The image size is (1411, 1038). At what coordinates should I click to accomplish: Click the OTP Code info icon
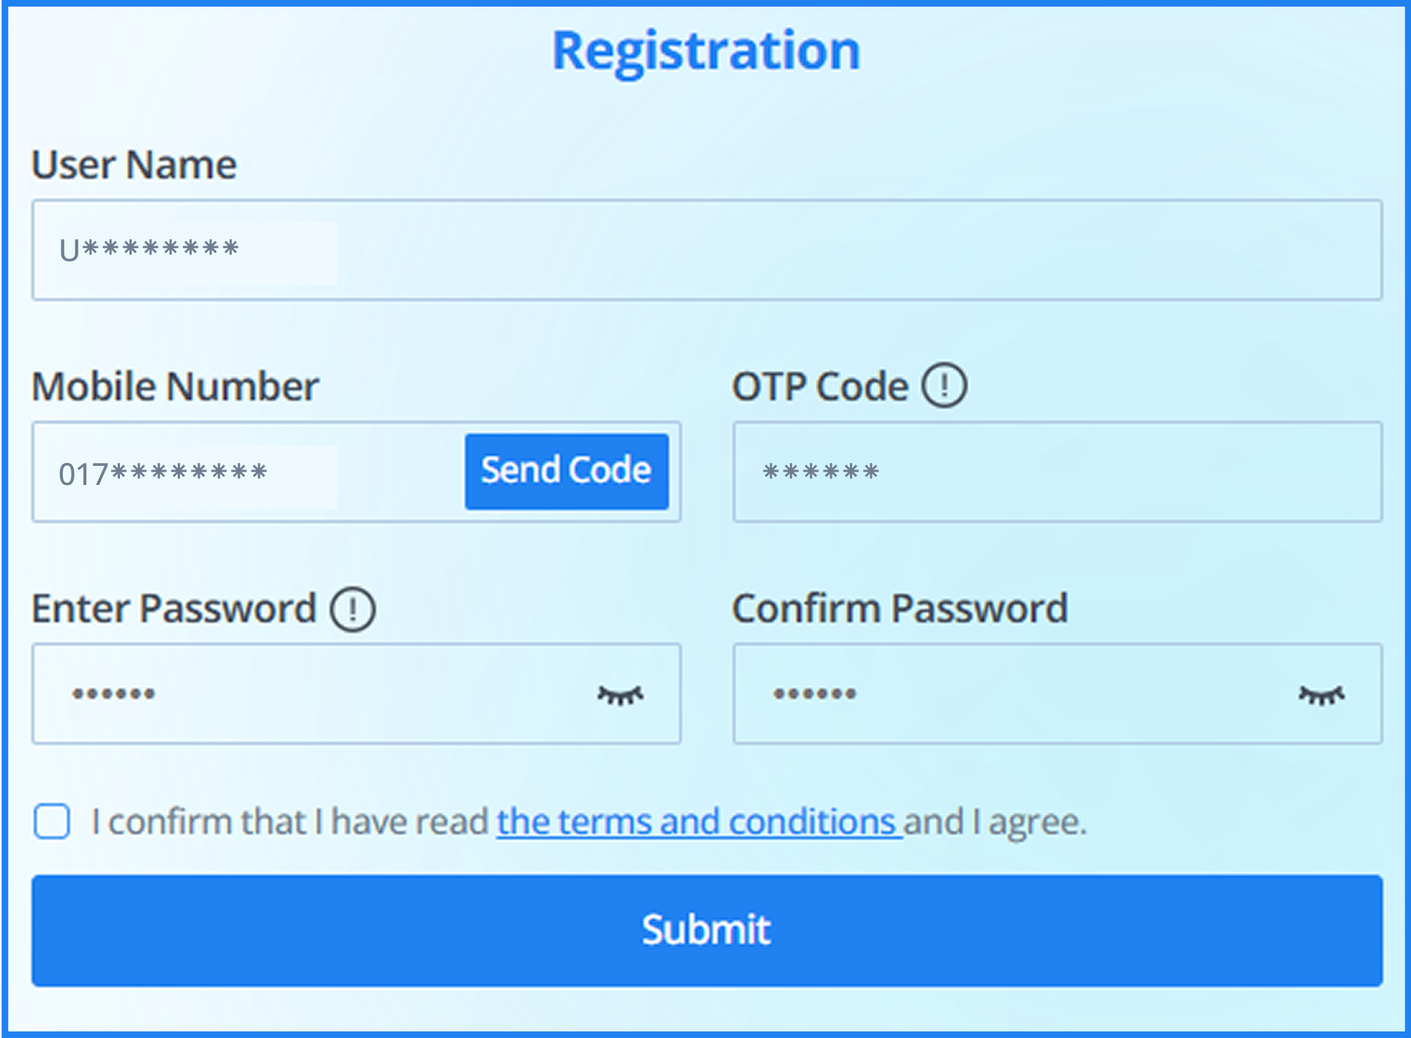click(x=944, y=386)
